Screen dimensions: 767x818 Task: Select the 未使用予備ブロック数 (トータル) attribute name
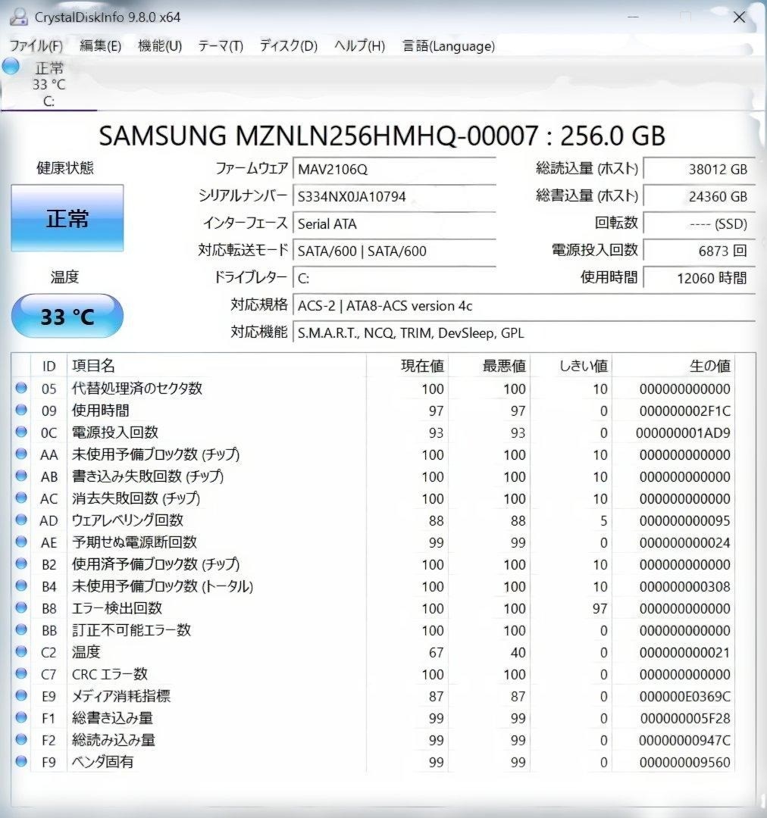pos(162,586)
